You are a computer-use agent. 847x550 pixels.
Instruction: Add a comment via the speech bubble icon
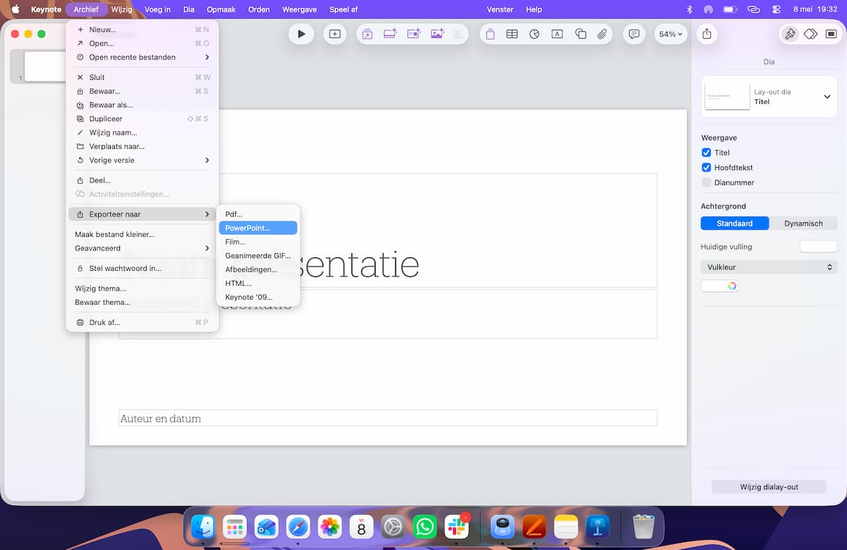pyautogui.click(x=634, y=34)
